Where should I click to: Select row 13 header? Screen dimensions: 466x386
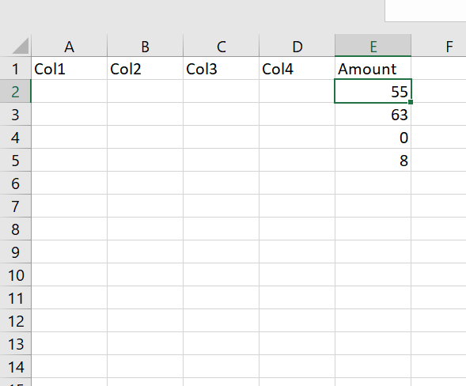pos(16,343)
